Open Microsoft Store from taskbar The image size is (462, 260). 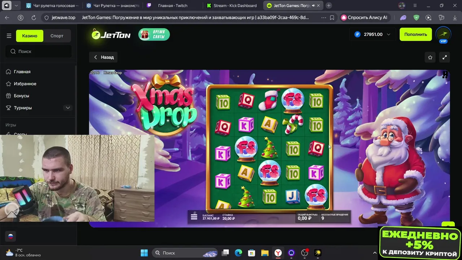252,253
